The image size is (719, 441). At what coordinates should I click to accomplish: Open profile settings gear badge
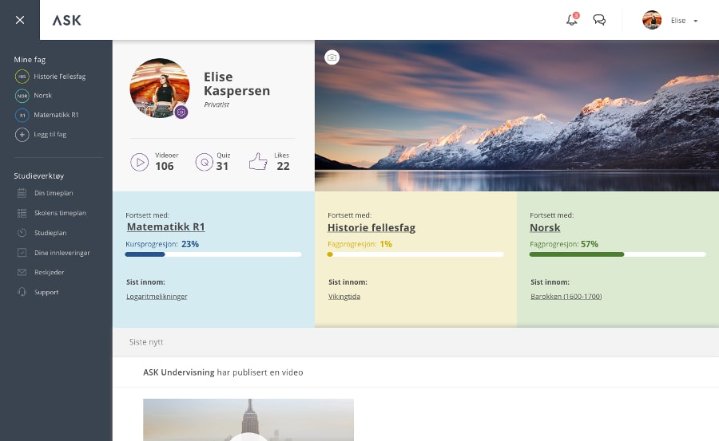point(181,112)
